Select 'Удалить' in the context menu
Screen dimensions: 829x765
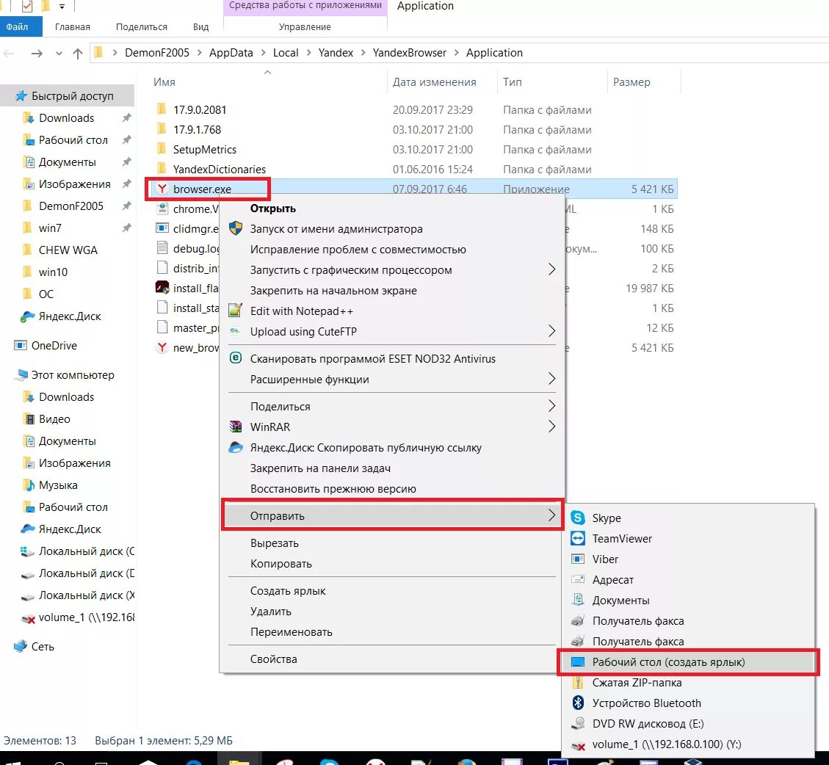point(271,611)
